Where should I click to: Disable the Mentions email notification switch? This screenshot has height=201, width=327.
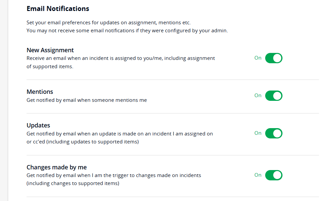(273, 96)
